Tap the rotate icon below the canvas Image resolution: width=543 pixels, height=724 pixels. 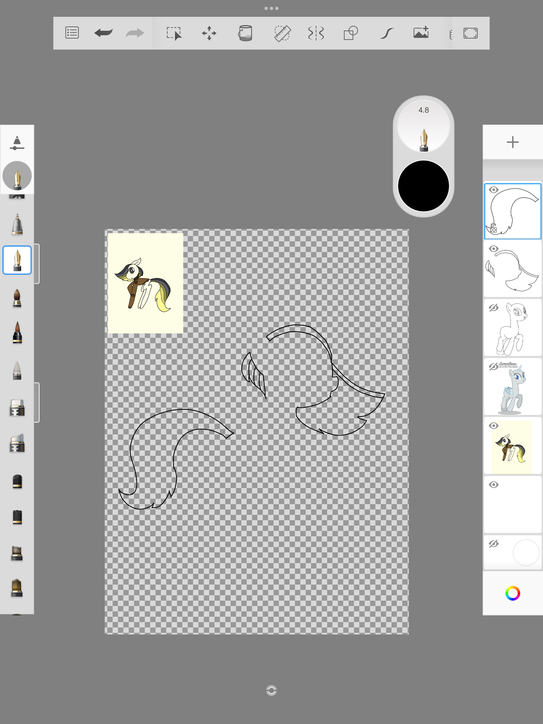point(271,690)
